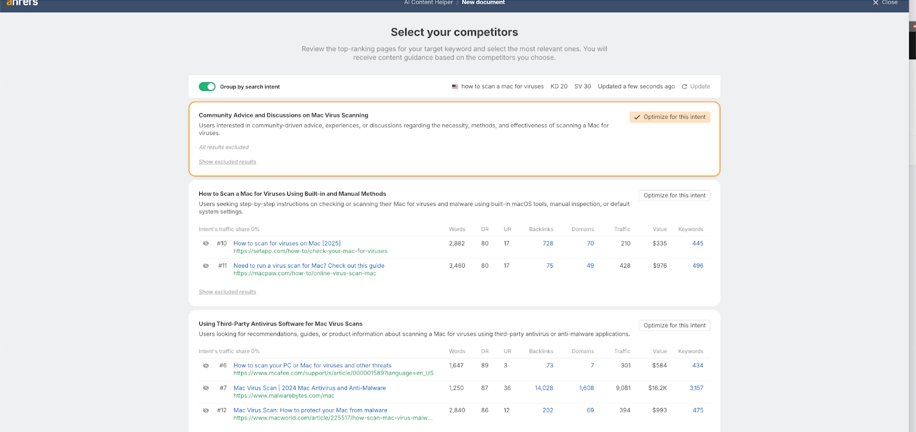Click domains value 69 for macworld

pyautogui.click(x=590, y=410)
